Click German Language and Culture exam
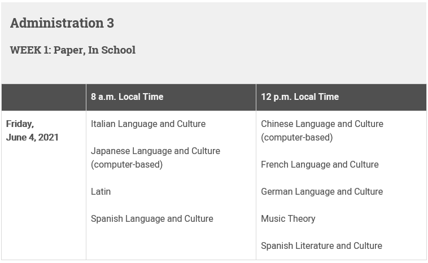 [322, 191]
